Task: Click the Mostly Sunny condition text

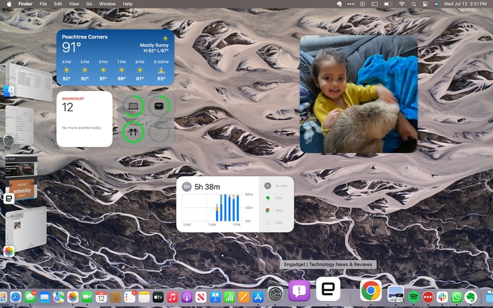Action: click(x=154, y=46)
